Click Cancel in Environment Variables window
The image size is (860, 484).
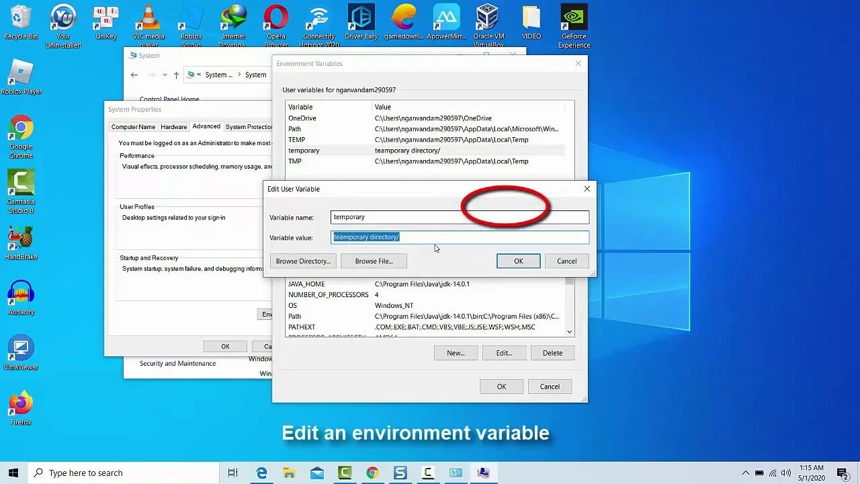point(550,387)
